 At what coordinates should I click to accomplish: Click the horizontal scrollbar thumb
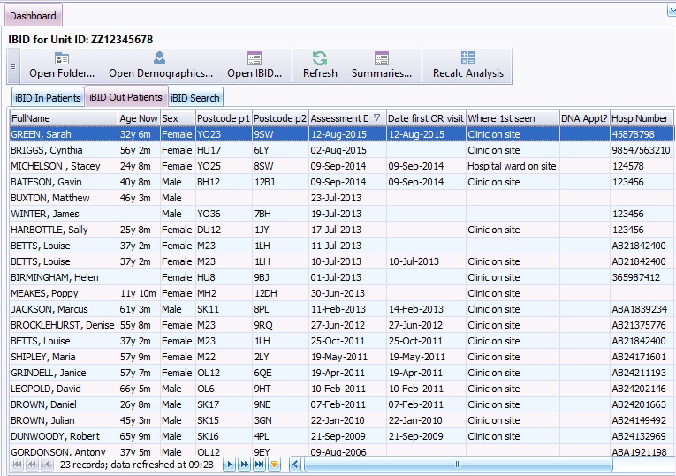[457, 464]
